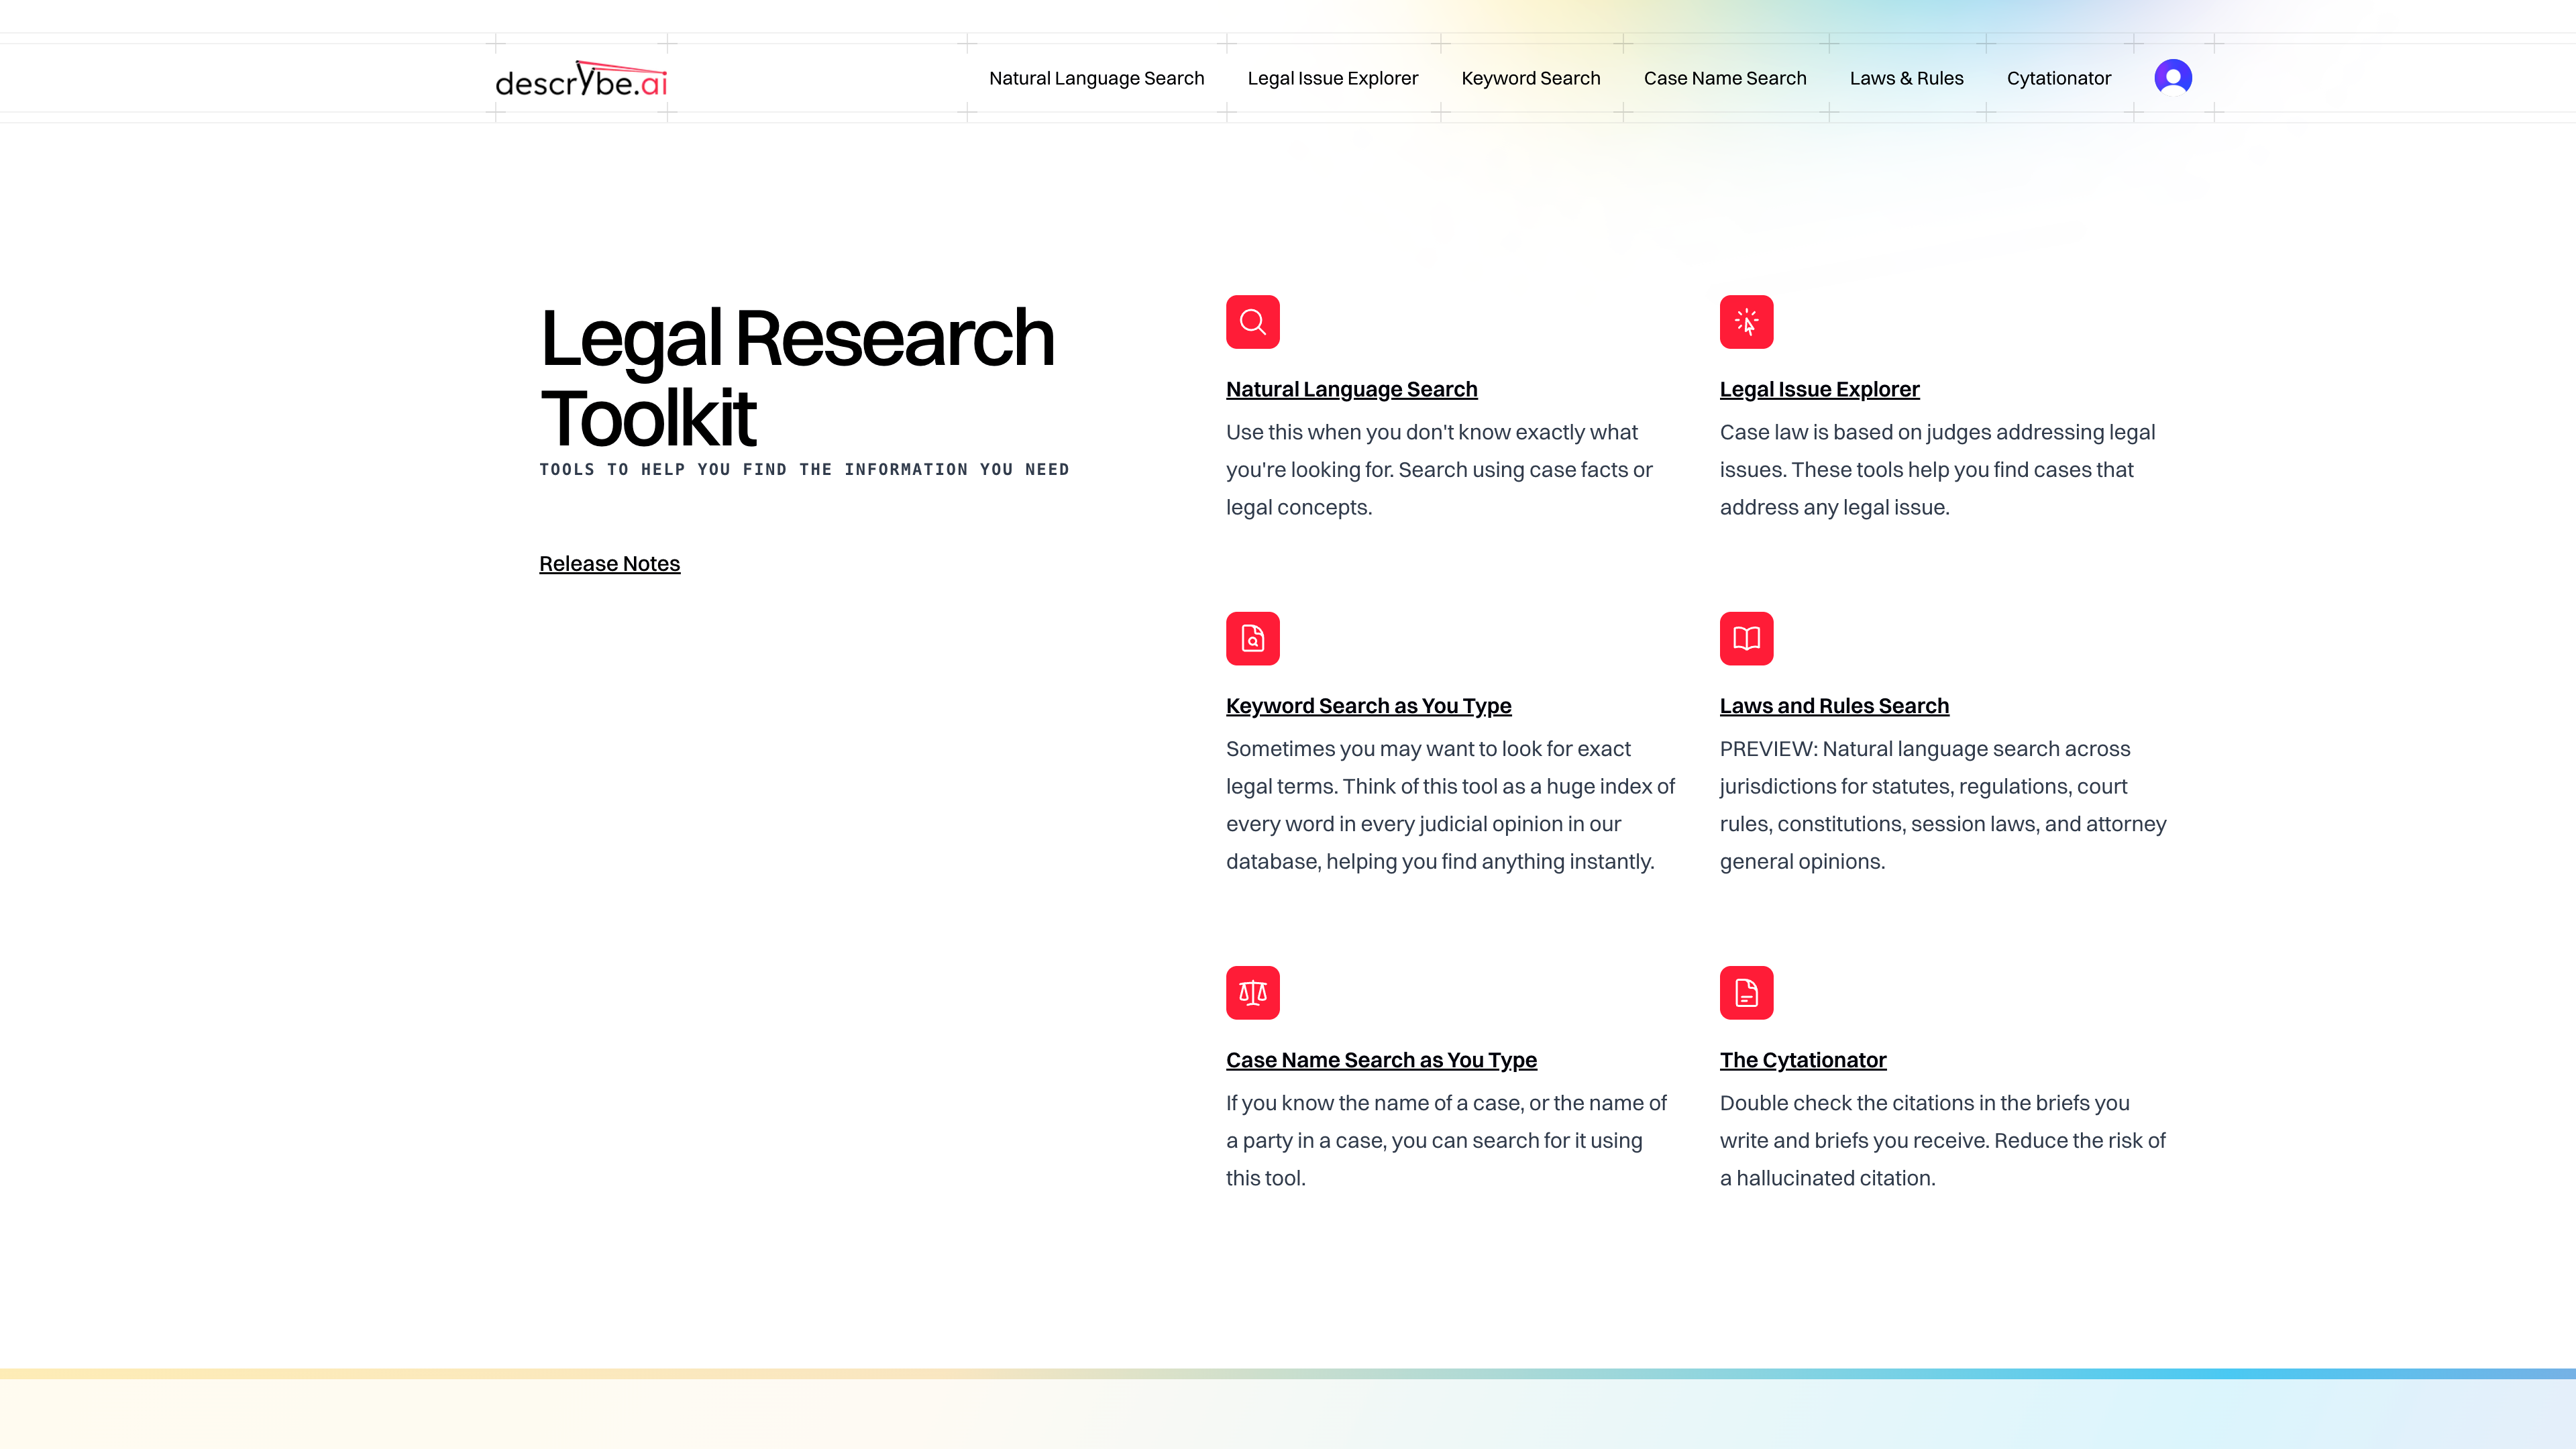The width and height of the screenshot is (2576, 1449).
Task: Select Cytationator in the top navigation
Action: point(2058,78)
